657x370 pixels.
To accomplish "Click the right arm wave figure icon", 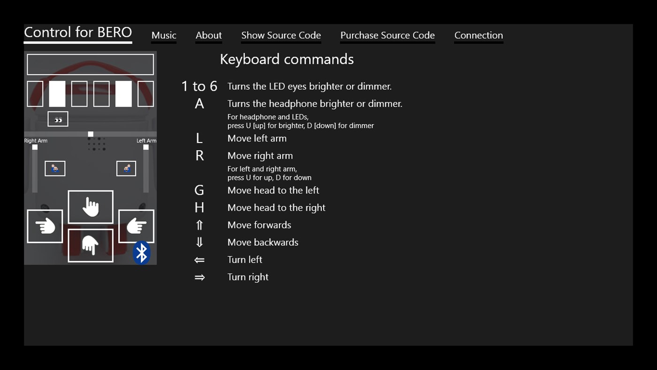I will point(55,168).
